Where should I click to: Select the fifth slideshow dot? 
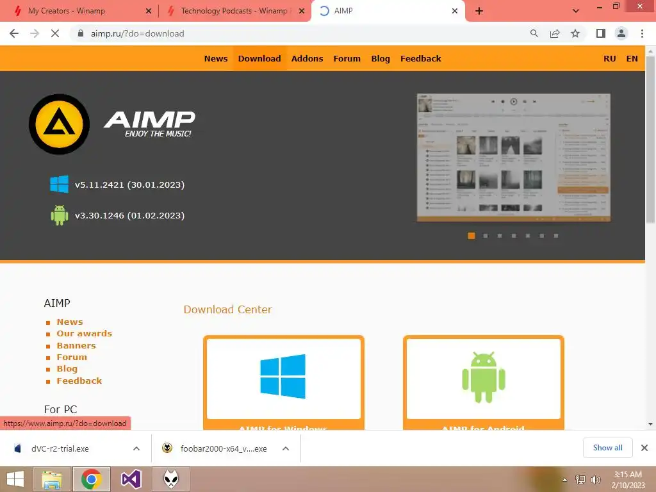click(528, 236)
